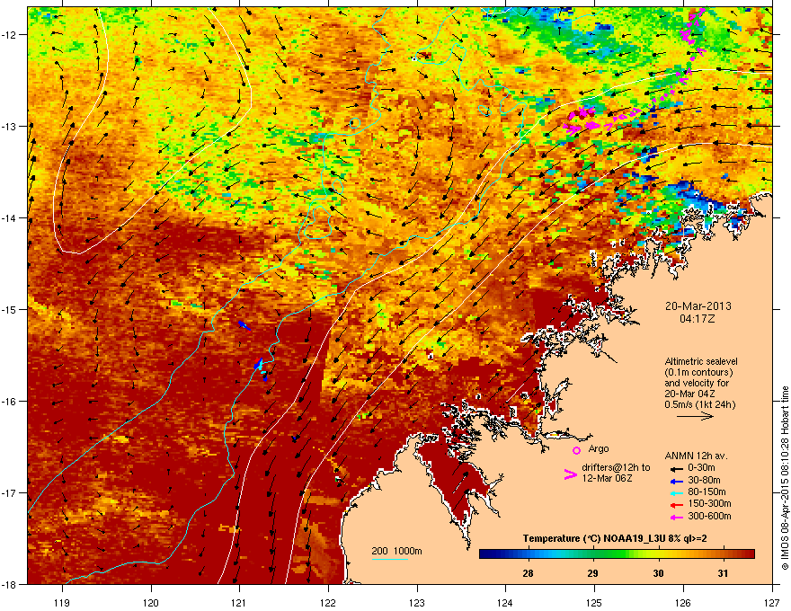Click the 'and velocity for' legend text

[697, 383]
